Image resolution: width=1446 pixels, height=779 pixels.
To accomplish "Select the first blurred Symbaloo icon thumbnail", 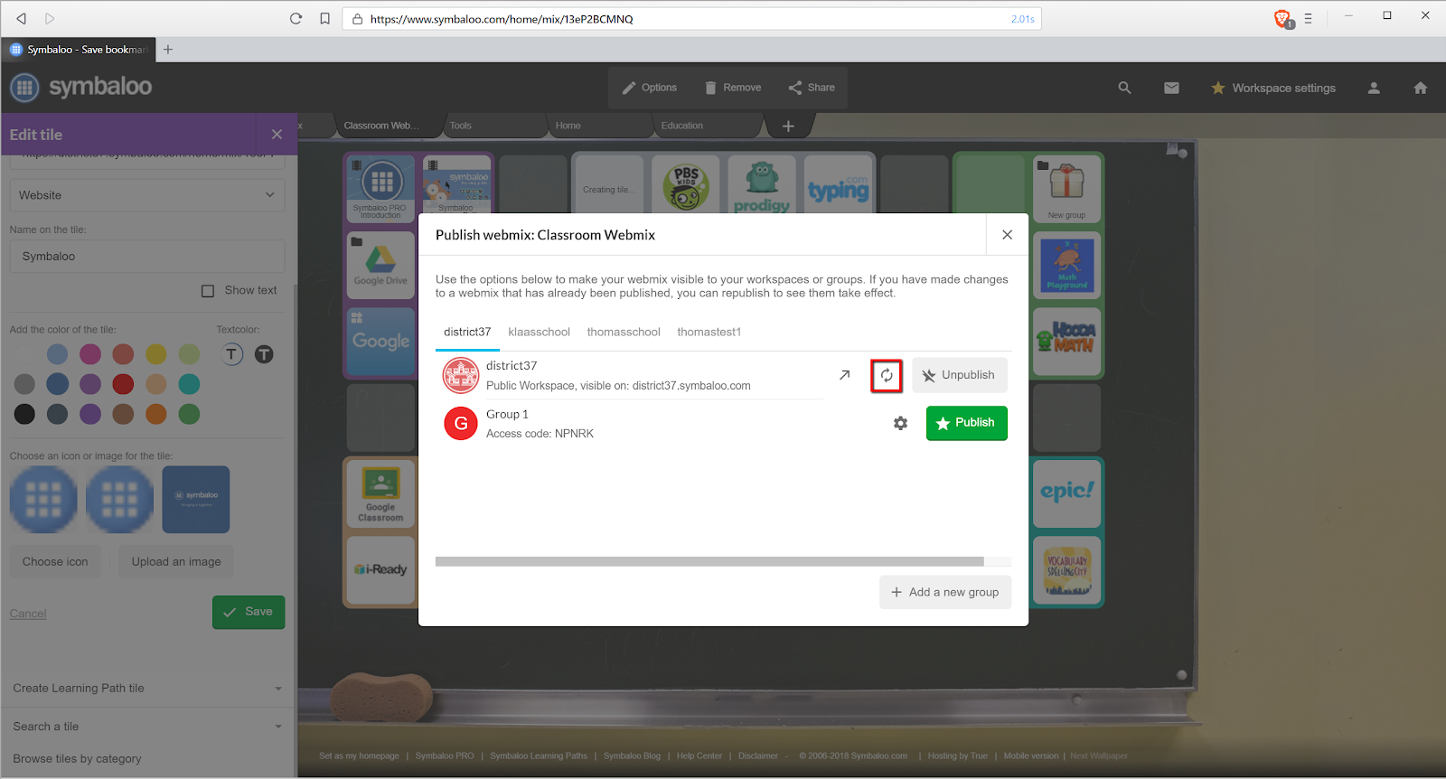I will [43, 500].
